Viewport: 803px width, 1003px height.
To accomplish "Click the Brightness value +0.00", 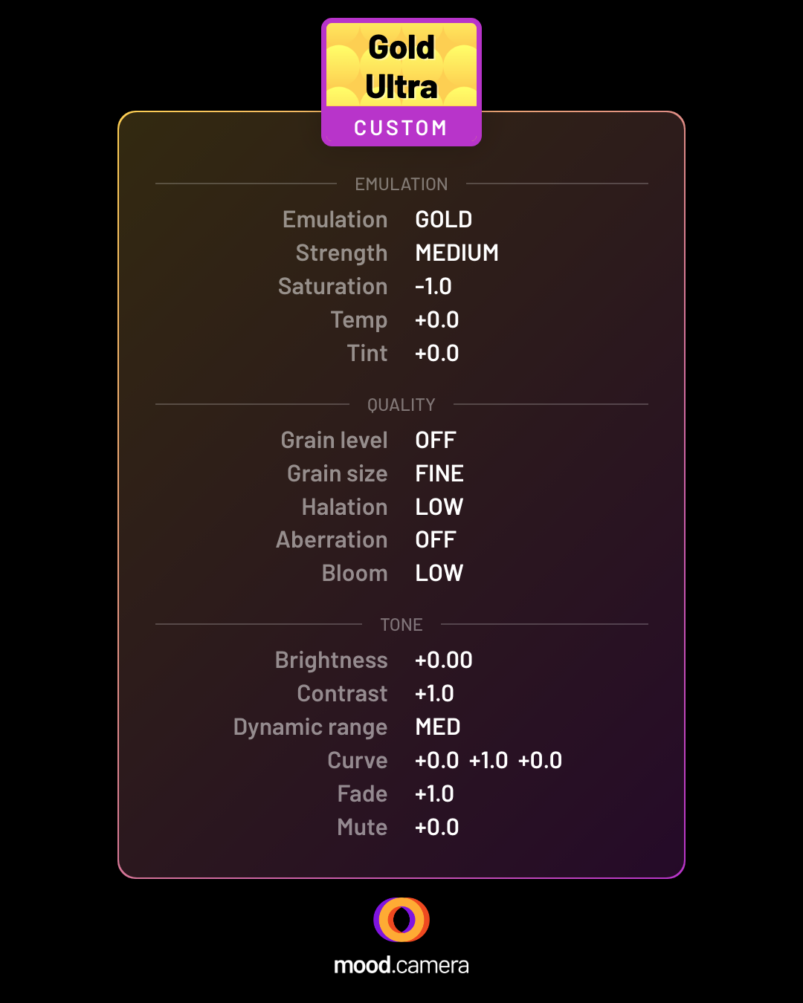I will [x=444, y=660].
